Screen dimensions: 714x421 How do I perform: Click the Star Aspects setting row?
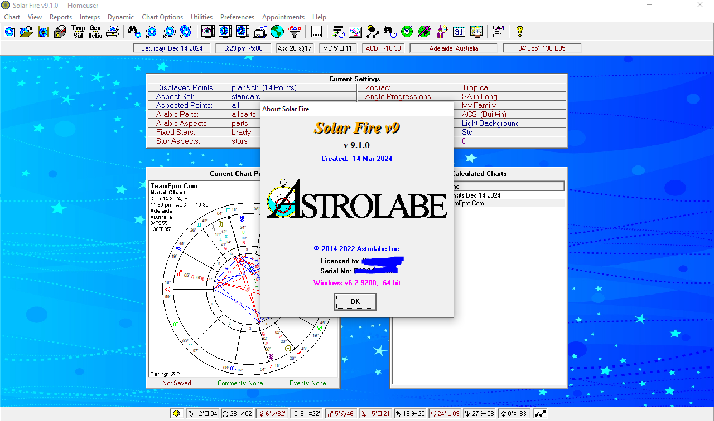pos(204,141)
